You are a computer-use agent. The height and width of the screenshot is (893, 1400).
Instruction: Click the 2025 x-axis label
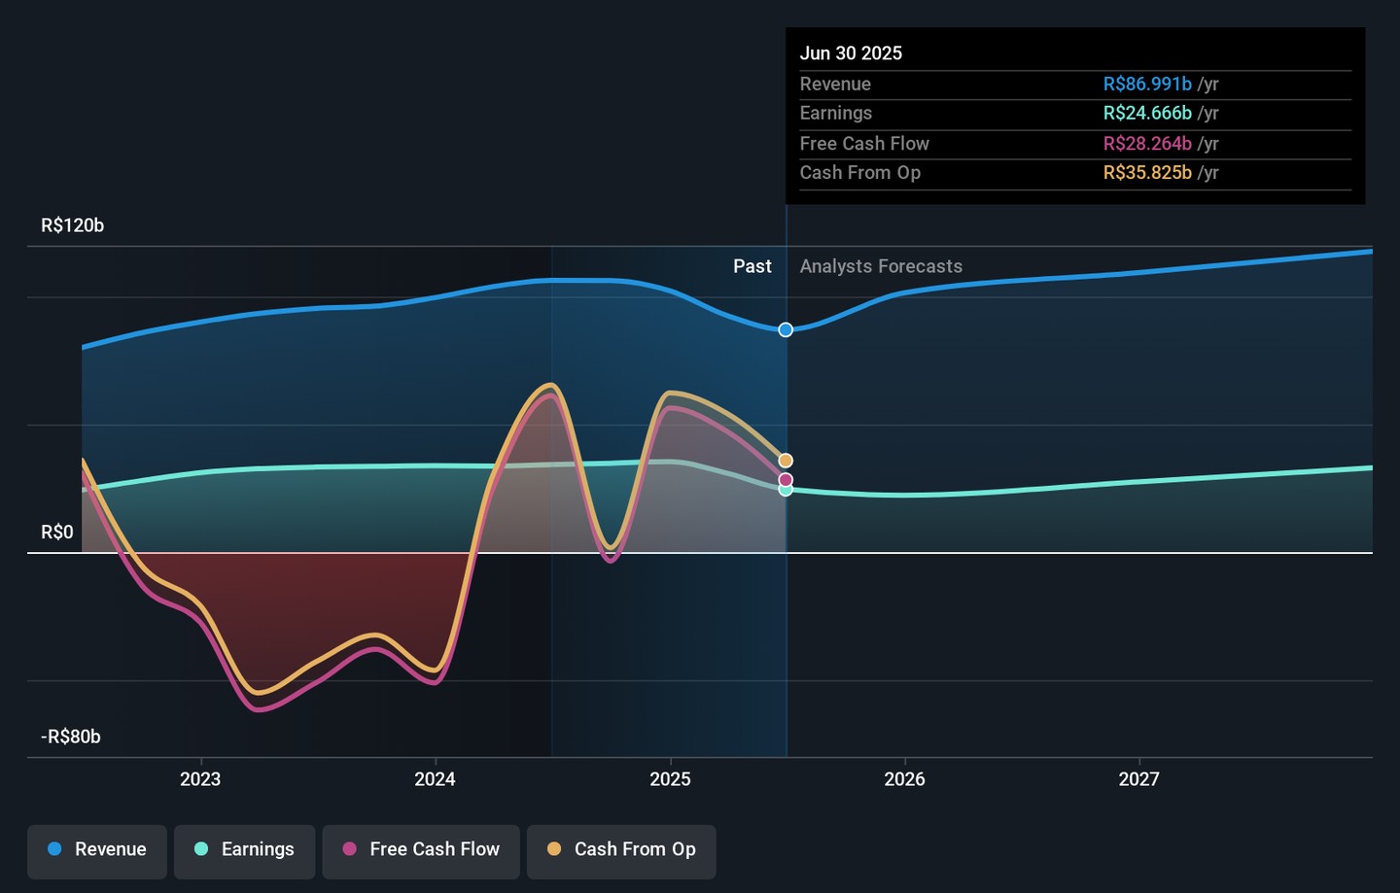click(x=670, y=779)
